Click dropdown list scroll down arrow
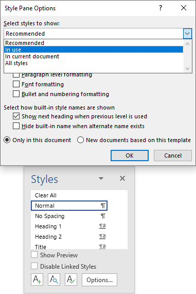The width and height of the screenshot is (196, 294). [x=188, y=68]
